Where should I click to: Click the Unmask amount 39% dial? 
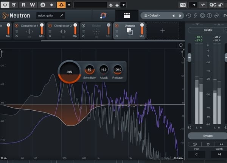click(x=69, y=72)
